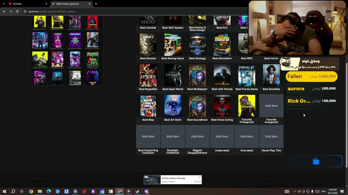348x195 pixels.
Task: Select StarCraft cover under Best Strategy
Action: pos(197,45)
